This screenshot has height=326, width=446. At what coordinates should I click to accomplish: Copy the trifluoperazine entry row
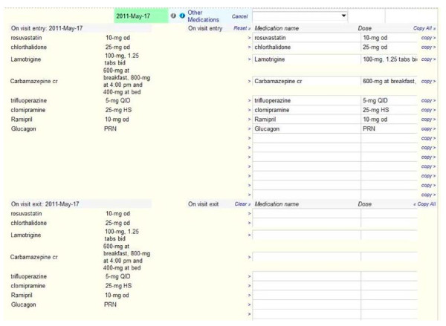428,100
